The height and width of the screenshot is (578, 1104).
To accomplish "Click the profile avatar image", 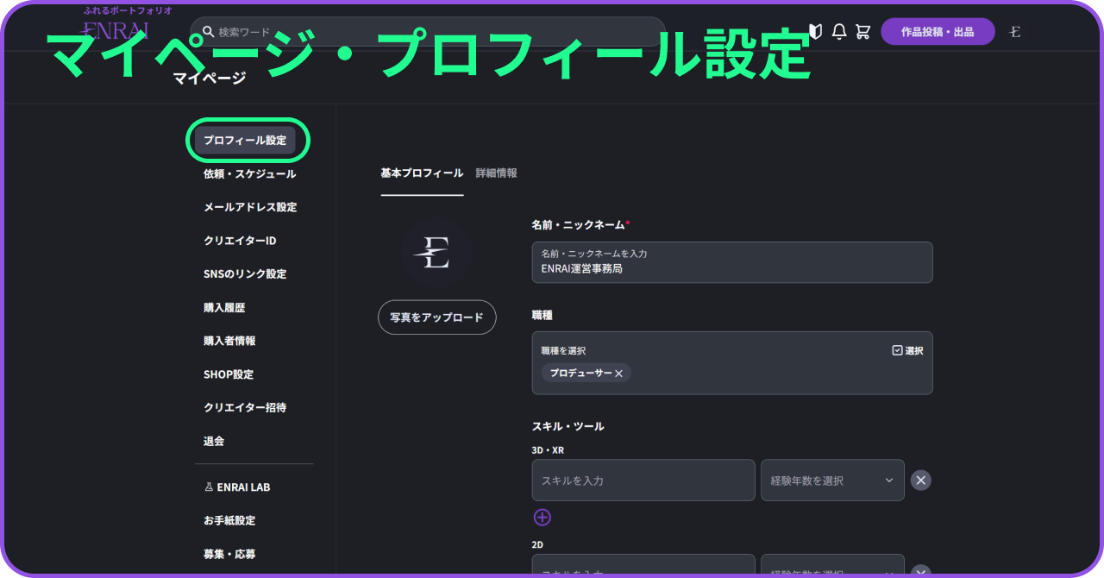I will click(x=436, y=252).
